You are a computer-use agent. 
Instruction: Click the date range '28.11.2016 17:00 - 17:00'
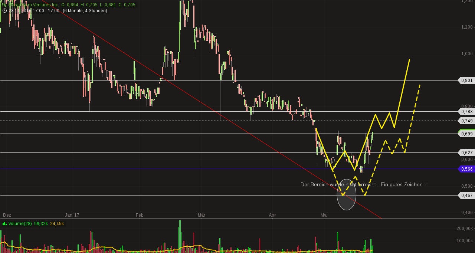[33, 10]
